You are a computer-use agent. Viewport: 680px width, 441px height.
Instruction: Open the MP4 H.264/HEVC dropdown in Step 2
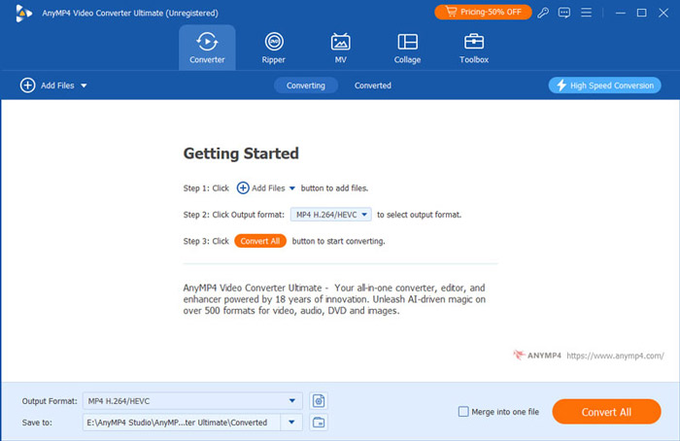point(331,215)
